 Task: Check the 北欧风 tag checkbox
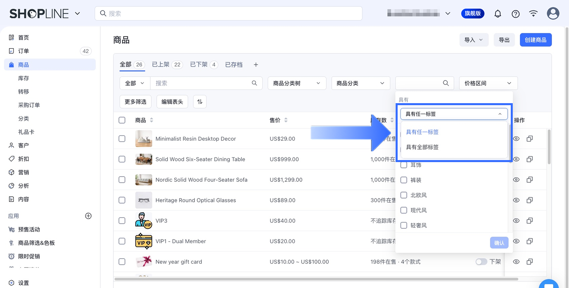point(404,195)
